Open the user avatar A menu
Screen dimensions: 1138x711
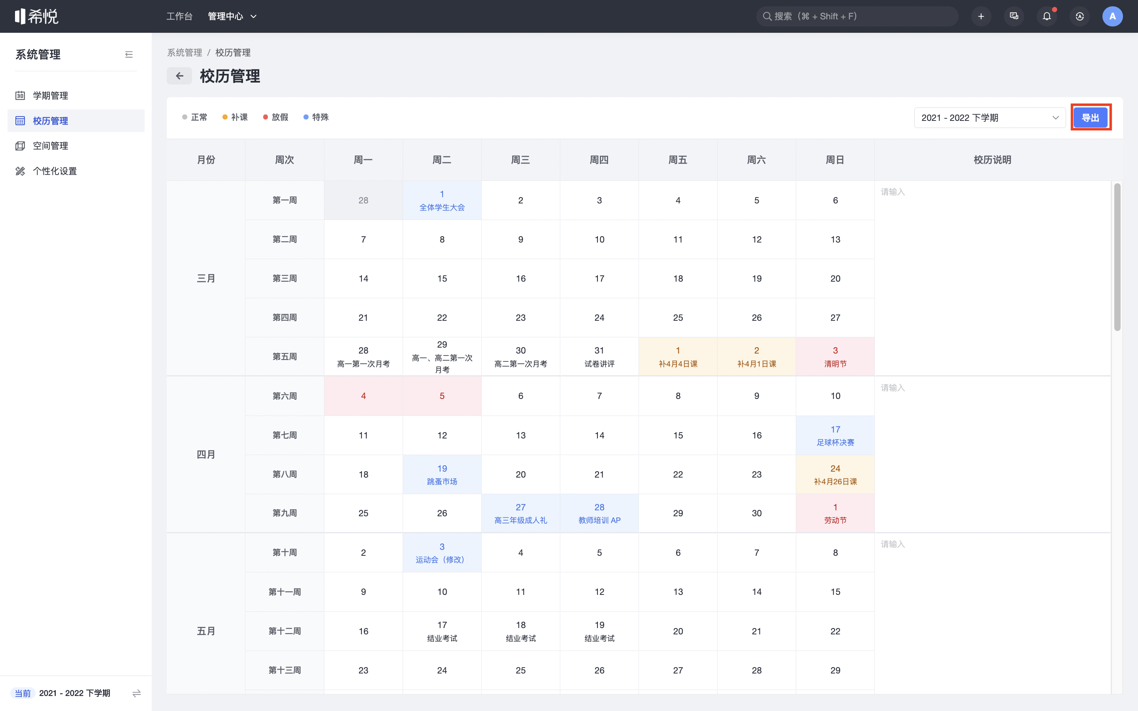coord(1112,17)
